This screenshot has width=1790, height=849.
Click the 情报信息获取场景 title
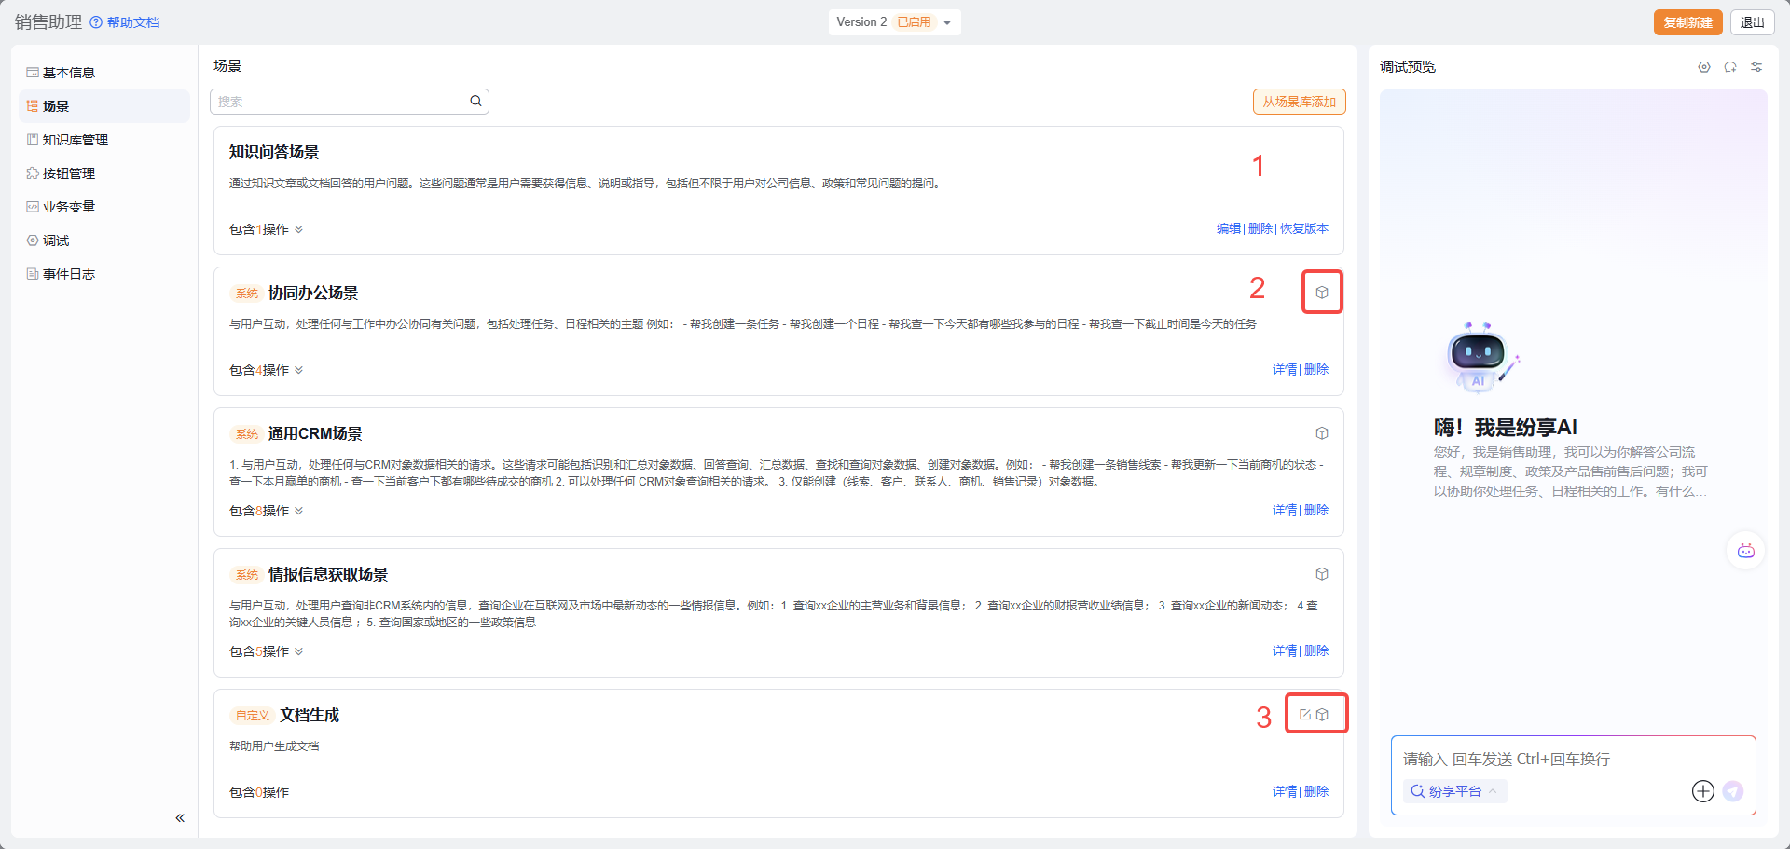click(328, 574)
